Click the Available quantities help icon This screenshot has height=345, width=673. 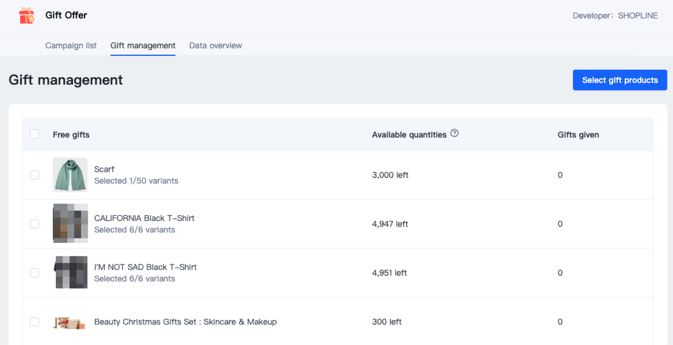tap(454, 133)
